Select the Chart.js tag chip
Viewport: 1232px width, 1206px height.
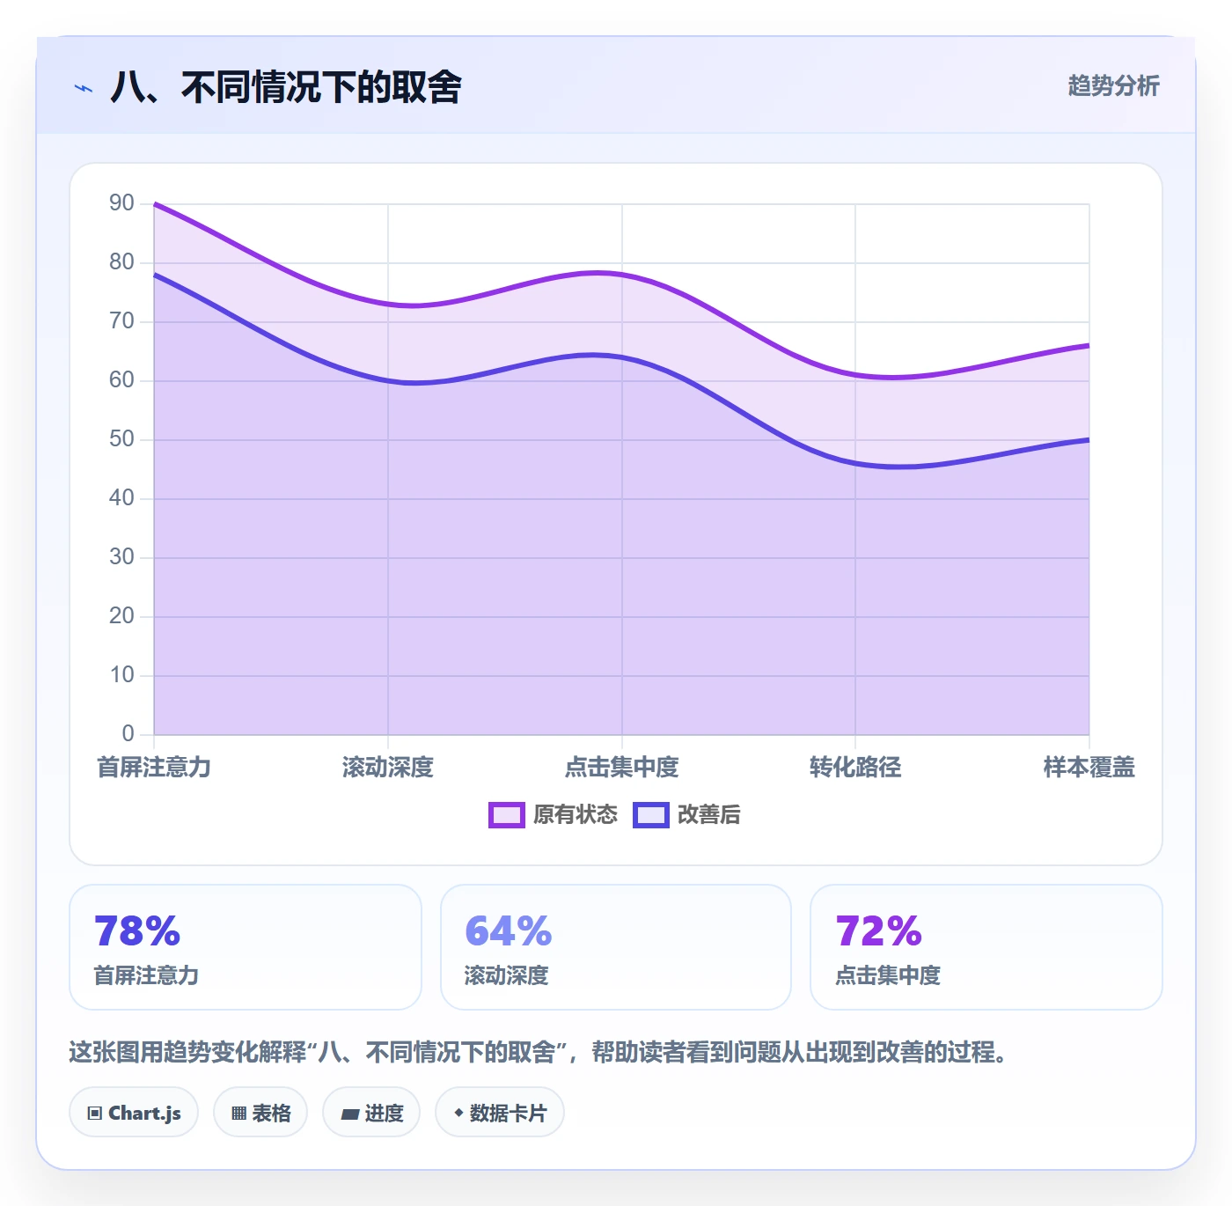point(134,1113)
